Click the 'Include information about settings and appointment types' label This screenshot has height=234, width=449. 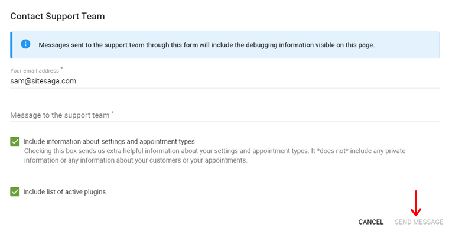click(109, 141)
